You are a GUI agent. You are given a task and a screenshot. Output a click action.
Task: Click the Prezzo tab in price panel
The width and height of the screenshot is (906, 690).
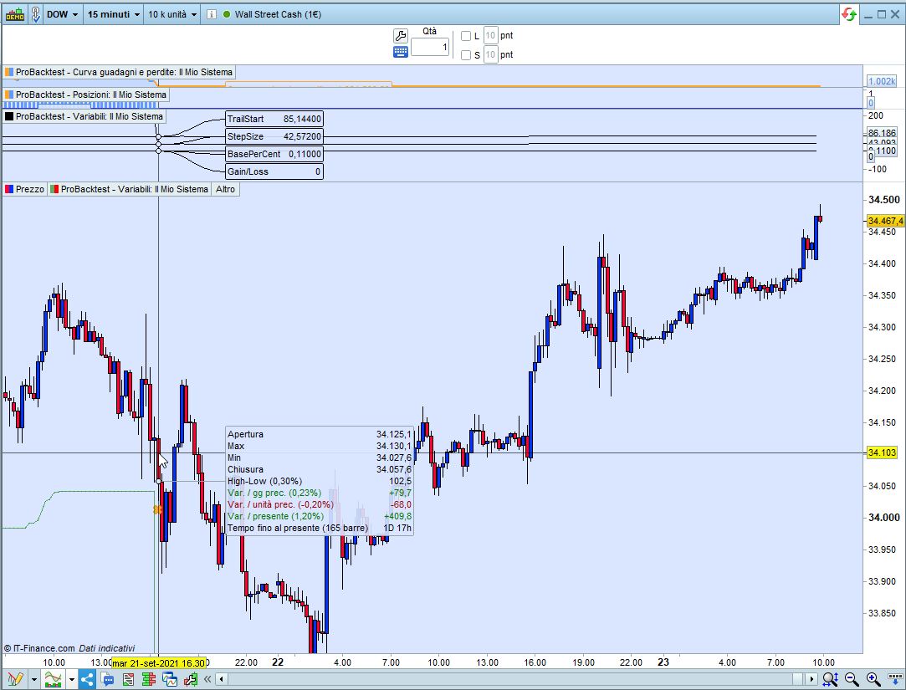click(x=25, y=189)
